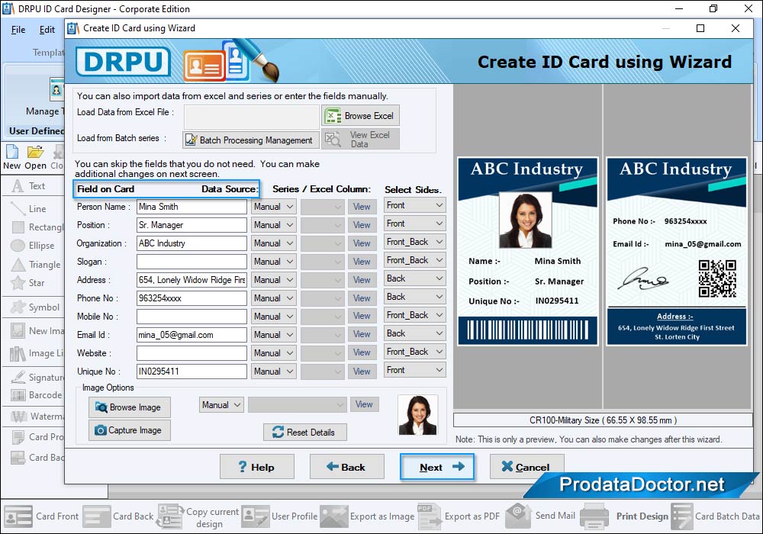Open the File menu
The image size is (763, 534).
point(18,30)
